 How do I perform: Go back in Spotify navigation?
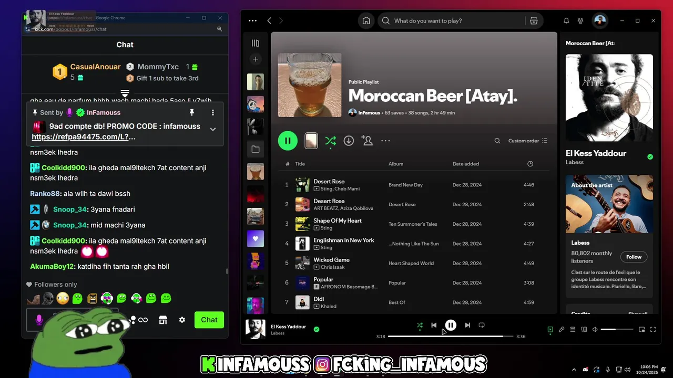coord(269,21)
